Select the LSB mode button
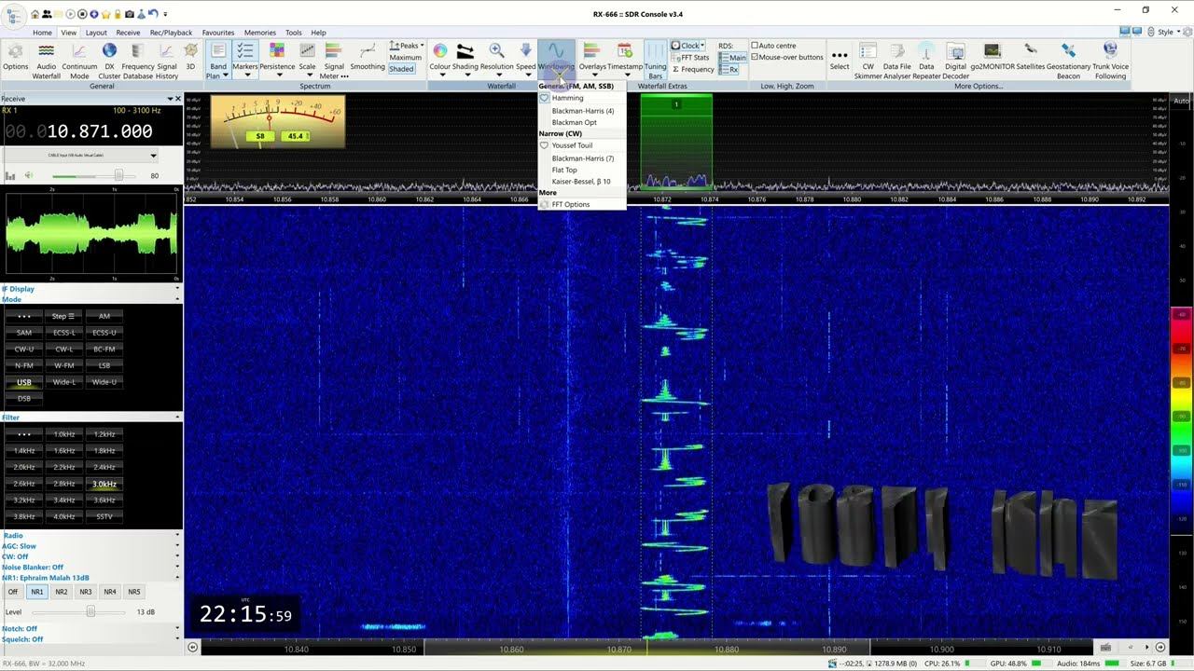Screen dimensions: 1194x671 [x=104, y=365]
